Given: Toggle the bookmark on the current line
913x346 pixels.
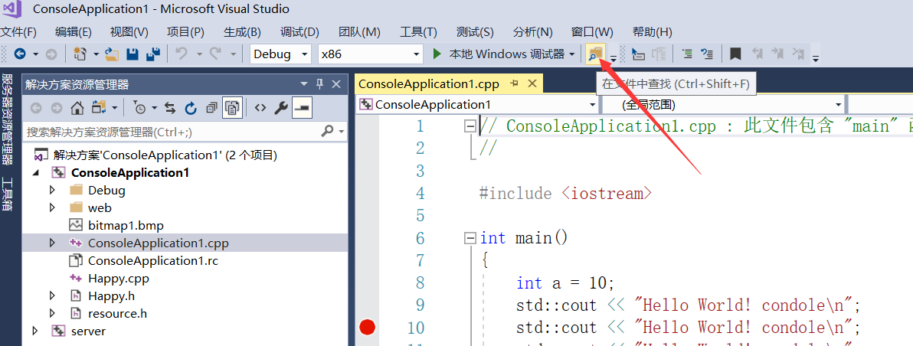Looking at the screenshot, I should click(735, 54).
